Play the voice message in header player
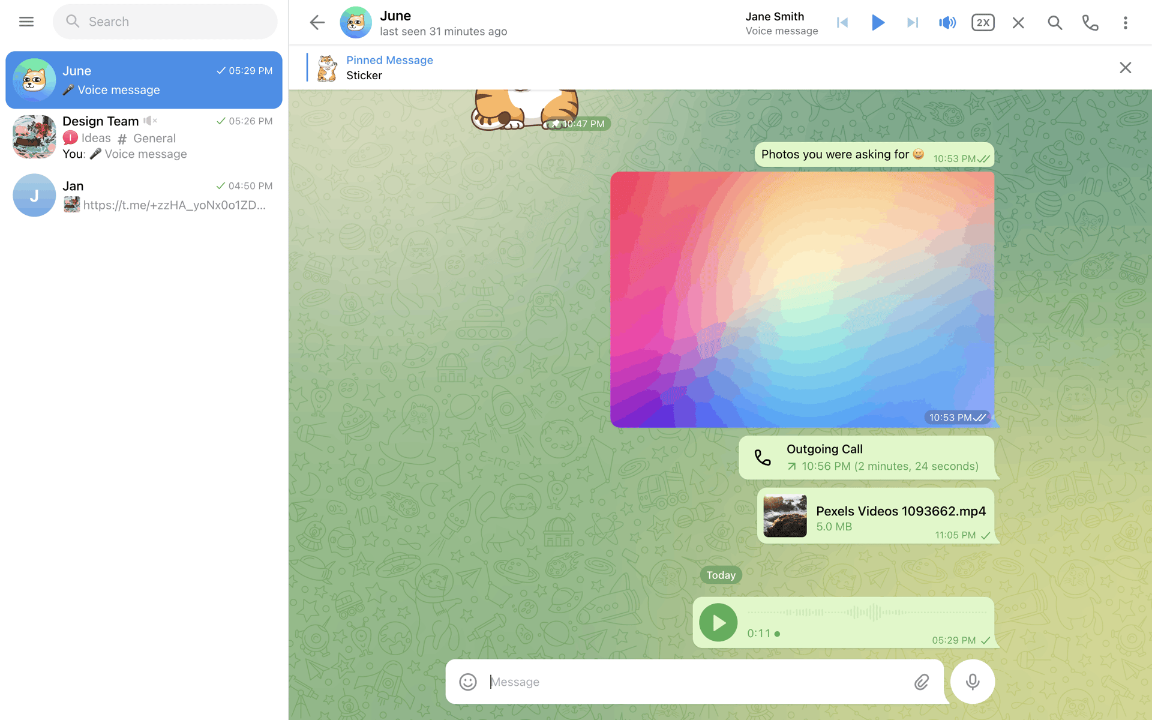The image size is (1152, 720). coord(877,23)
